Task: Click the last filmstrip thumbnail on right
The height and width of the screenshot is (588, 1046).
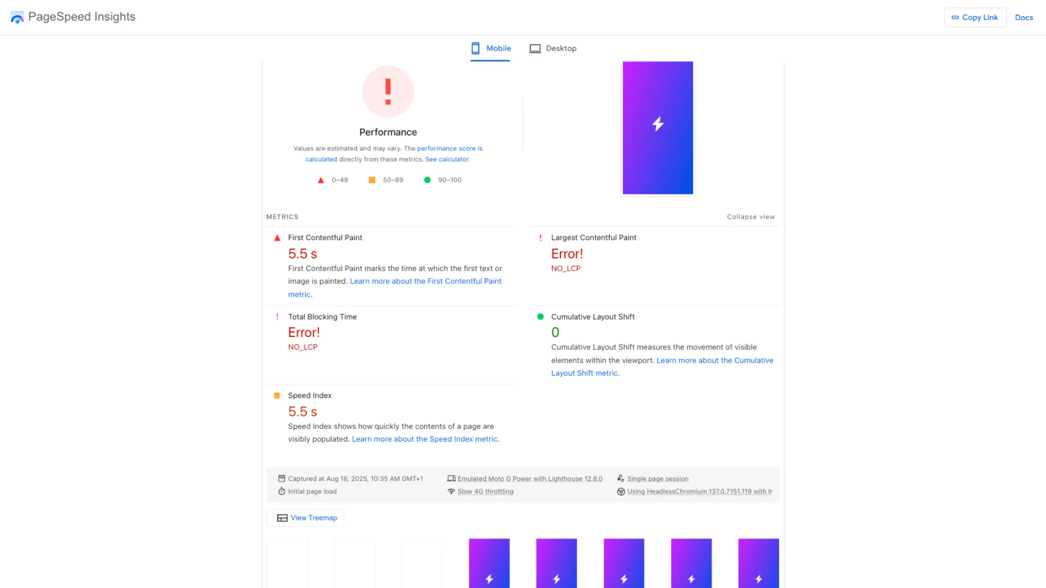Action: pyautogui.click(x=758, y=563)
